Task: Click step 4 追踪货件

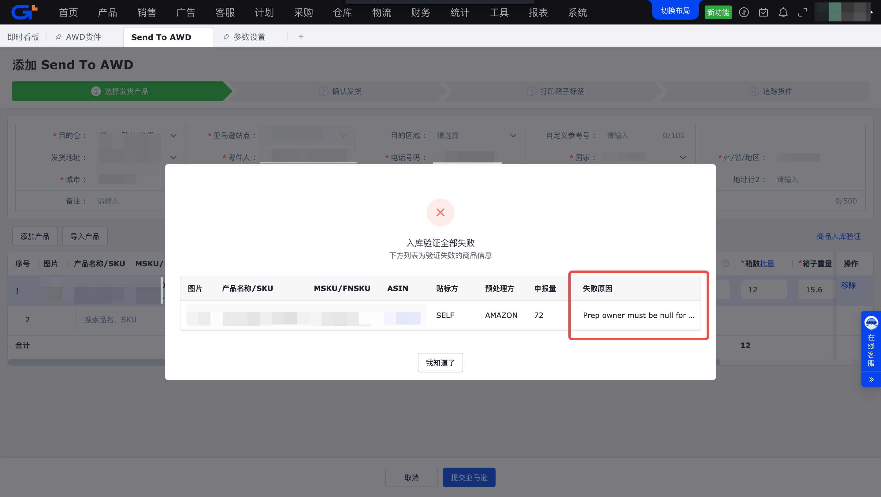Action: pyautogui.click(x=771, y=91)
